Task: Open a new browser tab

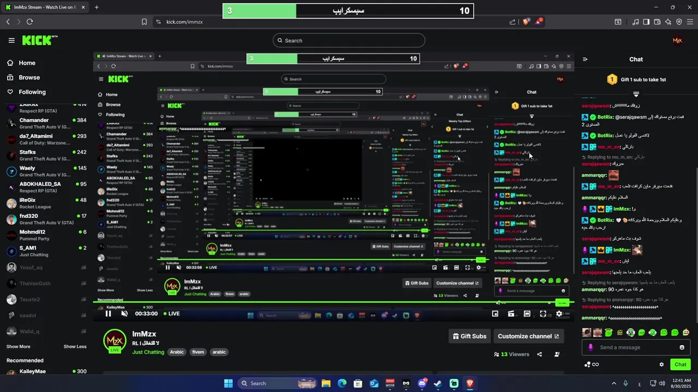Action: point(97,7)
